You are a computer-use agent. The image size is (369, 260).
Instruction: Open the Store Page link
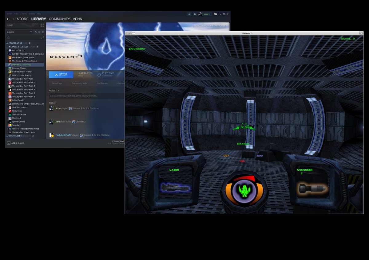point(57,83)
